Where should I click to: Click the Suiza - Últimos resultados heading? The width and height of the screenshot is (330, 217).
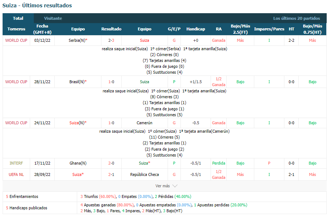point(37,5)
